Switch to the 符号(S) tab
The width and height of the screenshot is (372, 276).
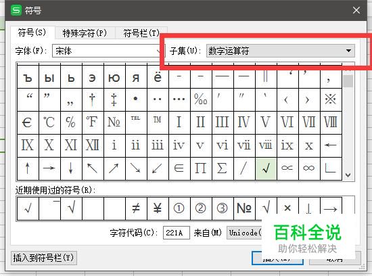pos(32,32)
